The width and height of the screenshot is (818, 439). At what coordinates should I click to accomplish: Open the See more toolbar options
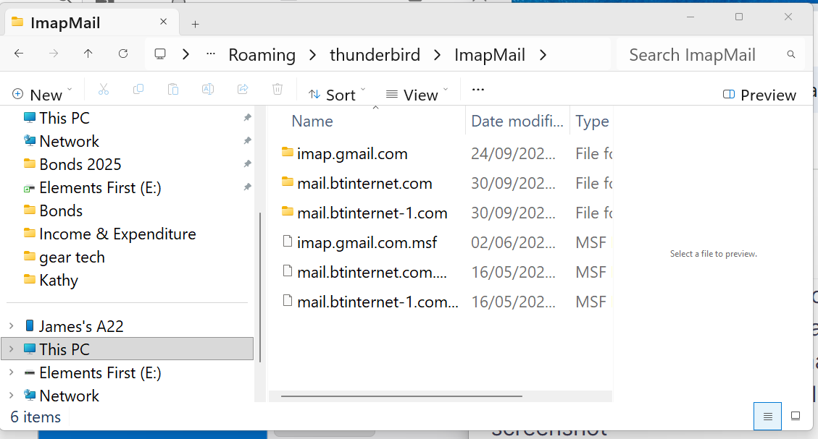[x=478, y=90]
